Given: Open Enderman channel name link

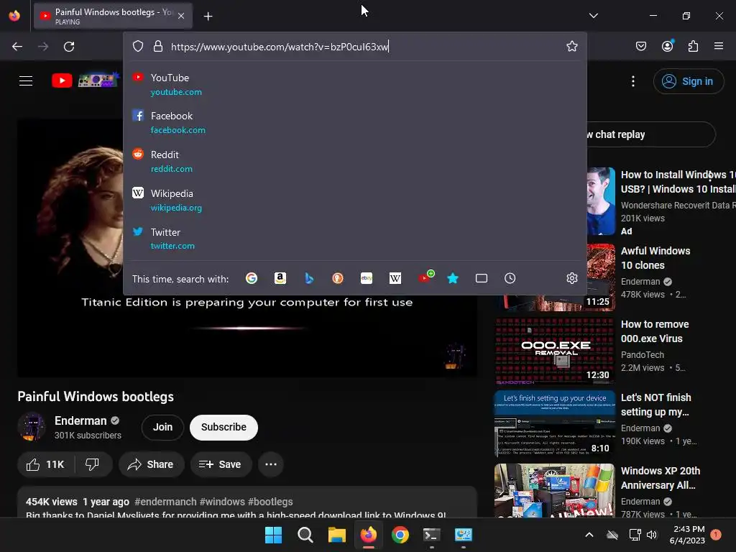Looking at the screenshot, I should click(x=80, y=420).
